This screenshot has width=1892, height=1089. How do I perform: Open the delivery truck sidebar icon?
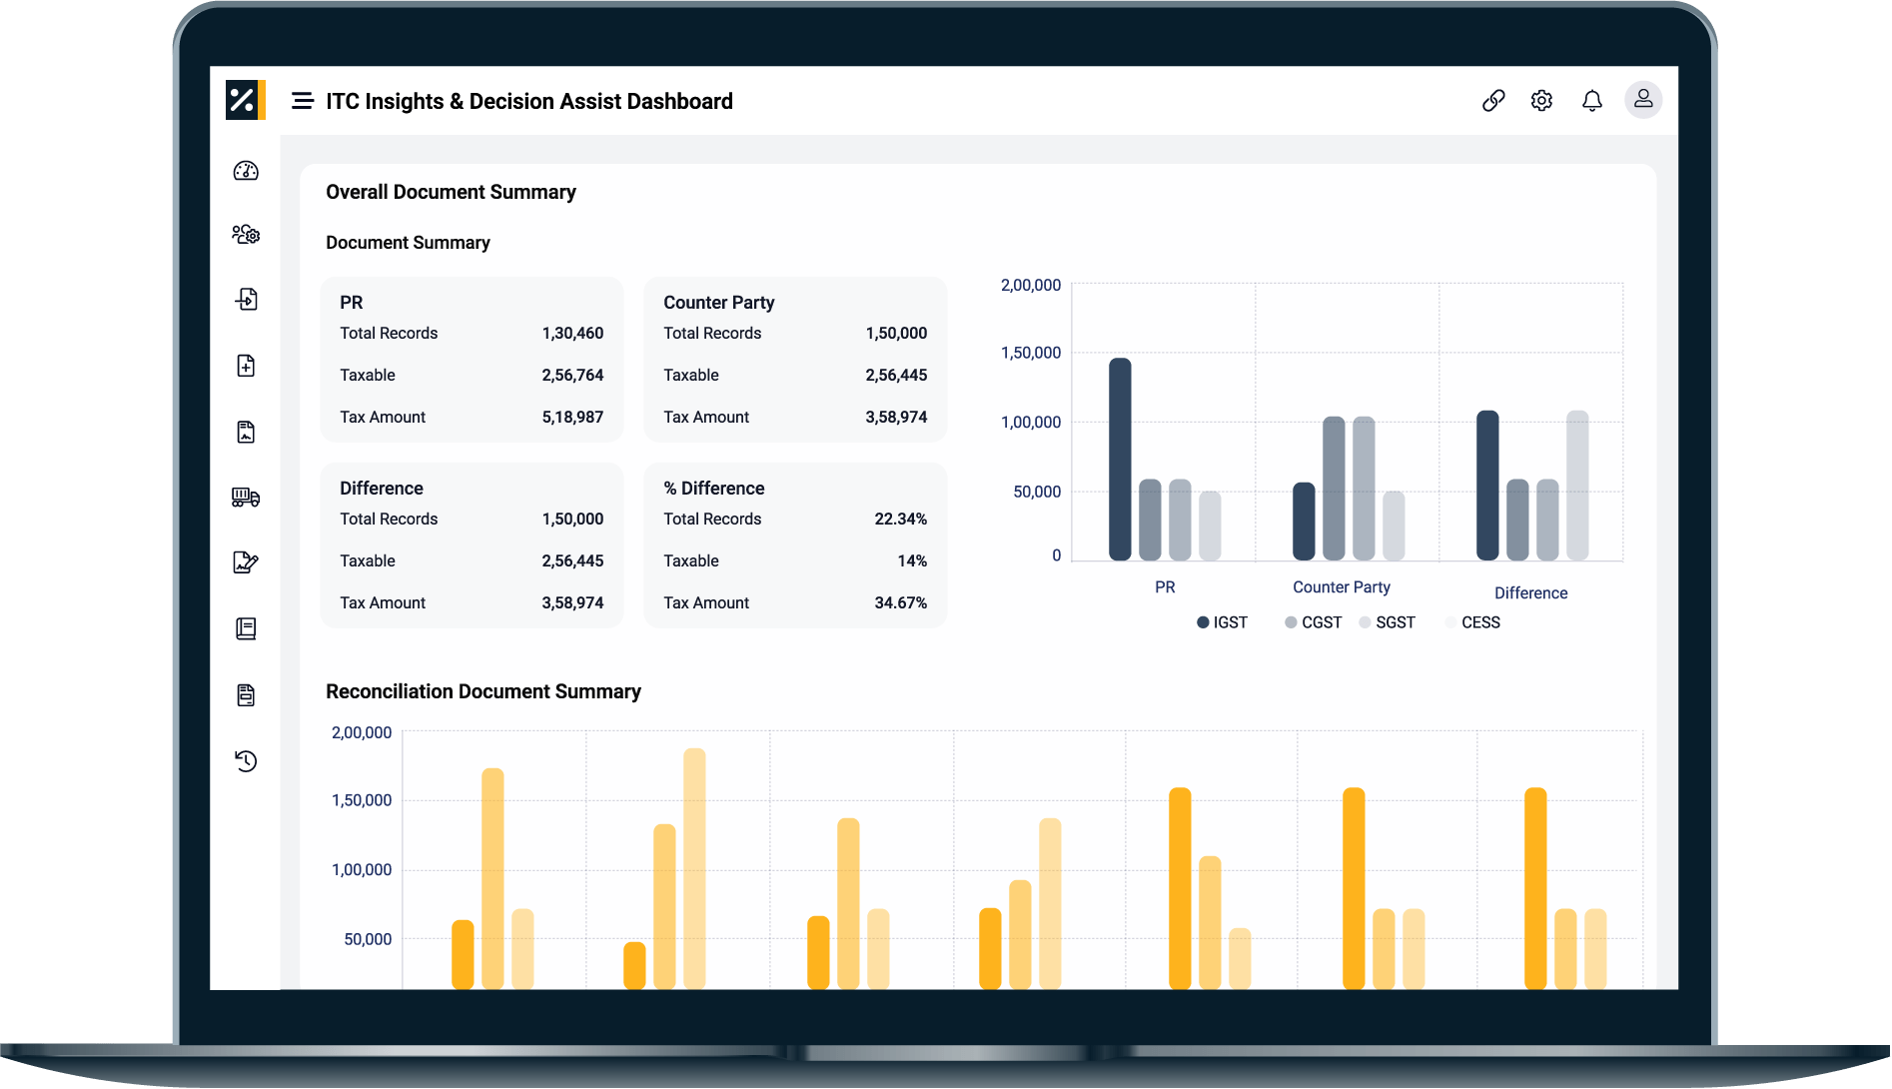(246, 498)
